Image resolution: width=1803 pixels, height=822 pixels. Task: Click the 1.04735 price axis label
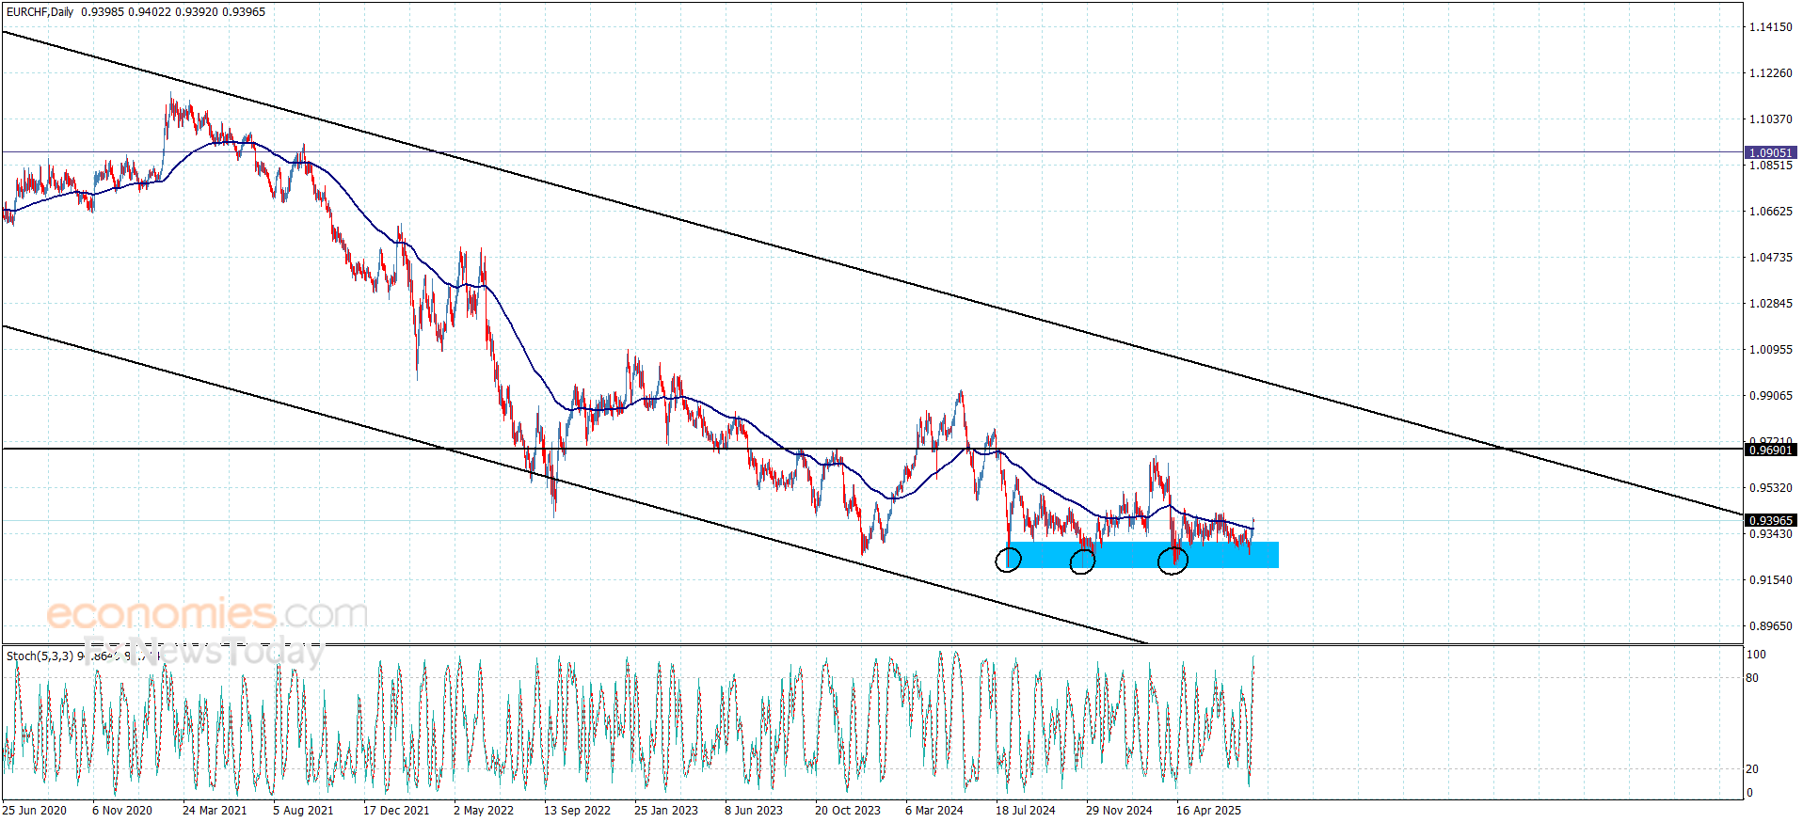1770,258
